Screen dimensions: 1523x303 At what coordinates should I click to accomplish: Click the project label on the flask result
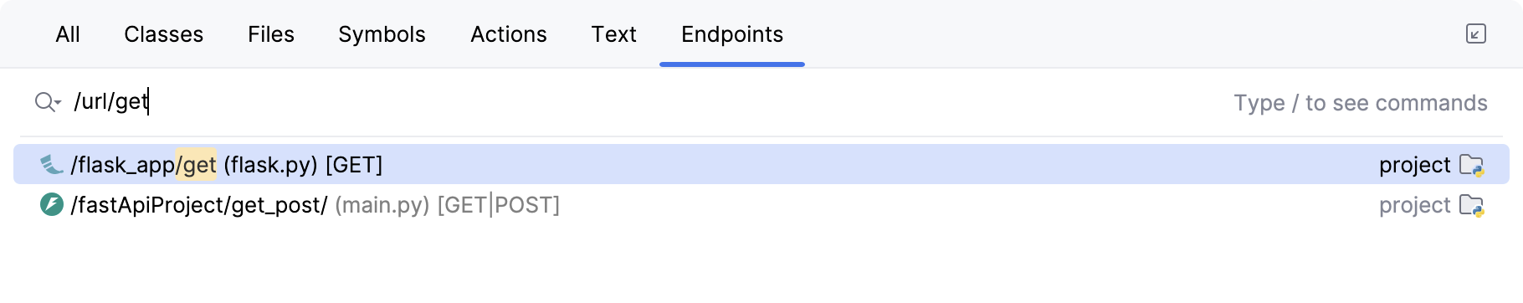(1415, 166)
